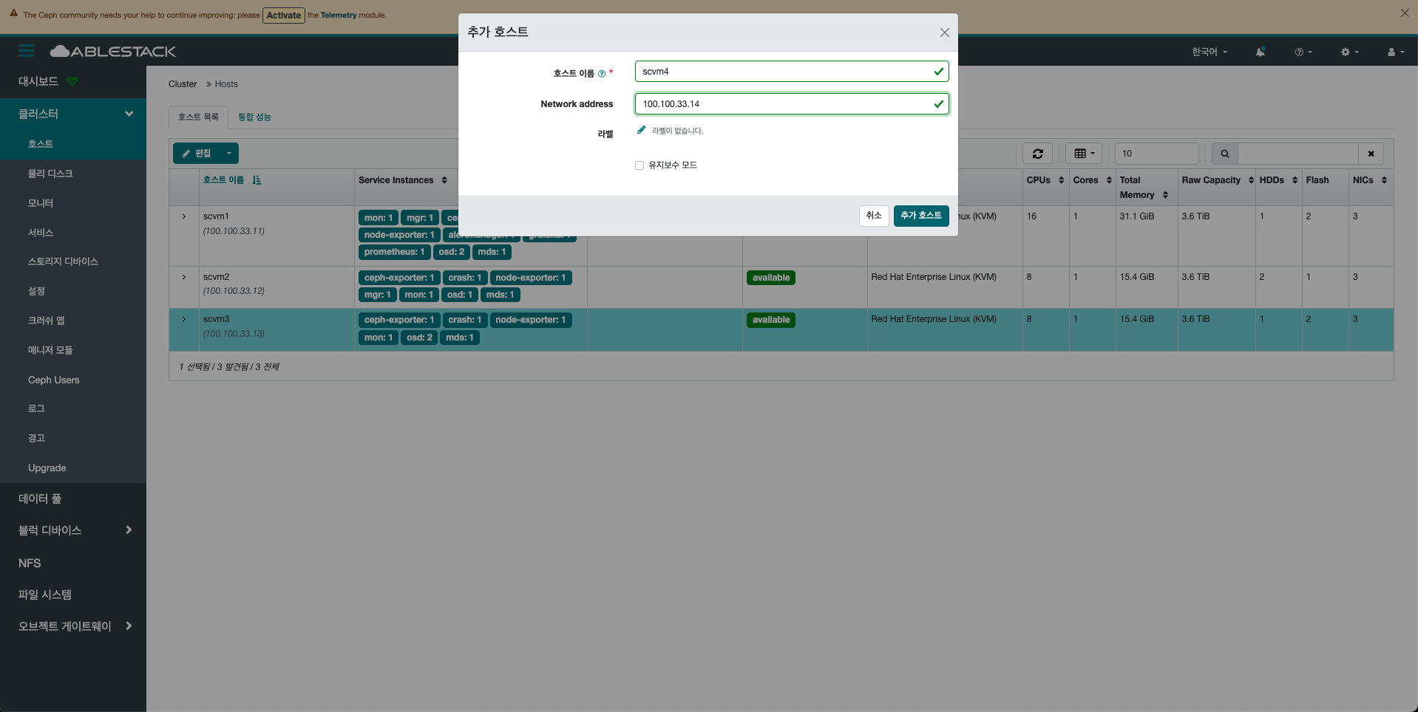Click the 추가 호스트 submit button

point(921,216)
